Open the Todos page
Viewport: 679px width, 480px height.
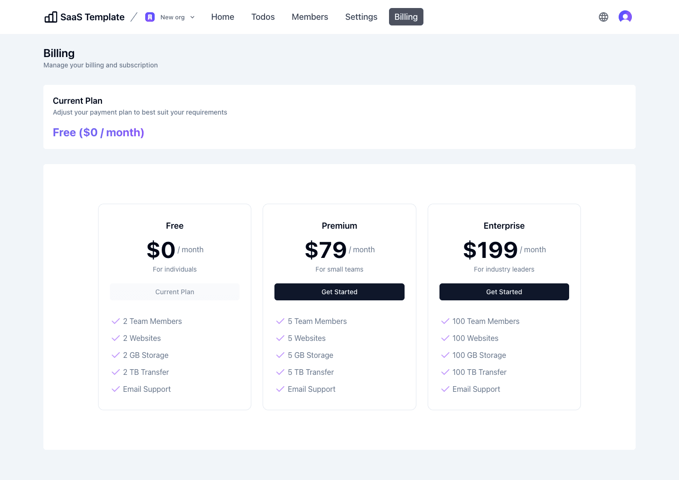(263, 17)
